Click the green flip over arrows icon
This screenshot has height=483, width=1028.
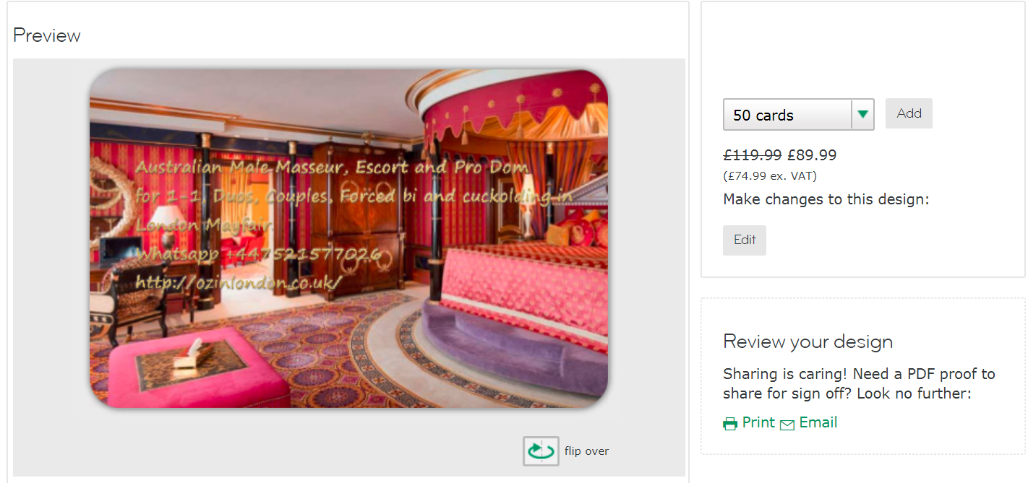[x=541, y=451]
